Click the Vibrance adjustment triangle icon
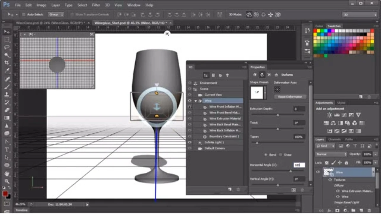Screen dimensions: 381x214 click(x=358, y=115)
